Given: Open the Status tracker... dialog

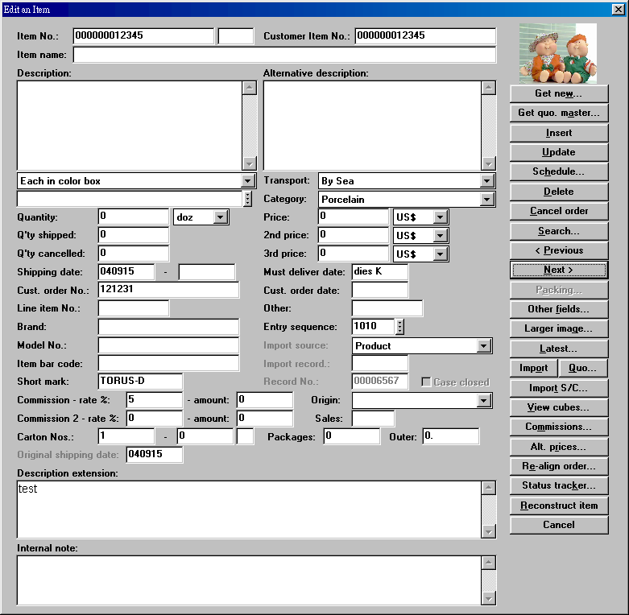Looking at the screenshot, I should pos(558,485).
